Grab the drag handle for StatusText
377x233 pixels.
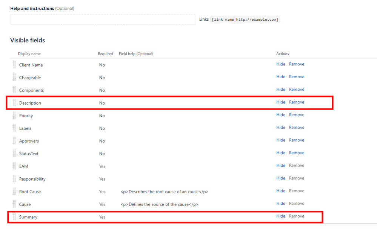click(x=14, y=154)
